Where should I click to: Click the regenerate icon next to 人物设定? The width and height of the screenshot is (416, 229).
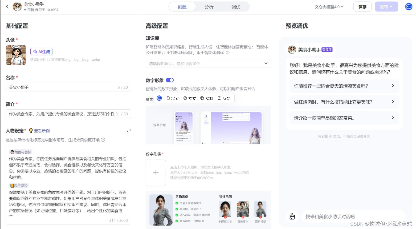pos(129,131)
